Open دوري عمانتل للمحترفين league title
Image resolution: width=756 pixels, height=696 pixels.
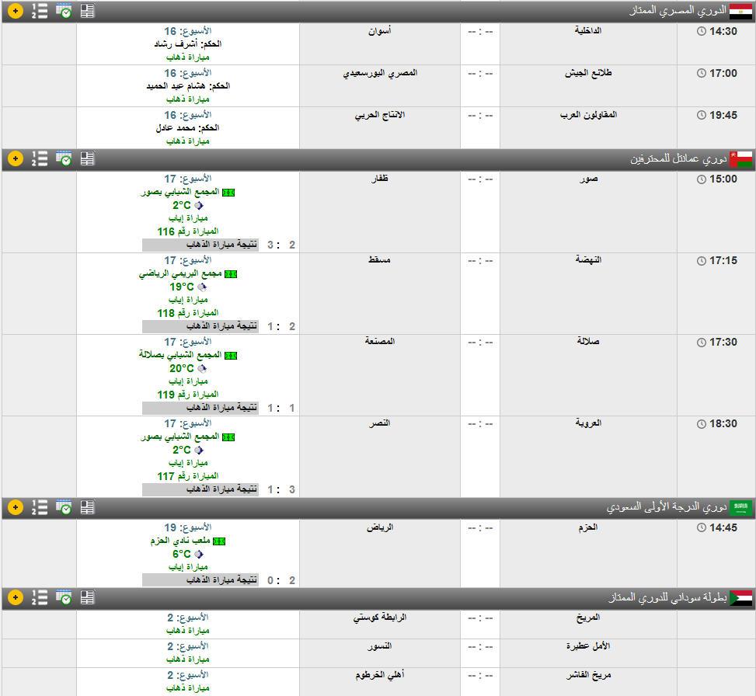pyautogui.click(x=678, y=158)
